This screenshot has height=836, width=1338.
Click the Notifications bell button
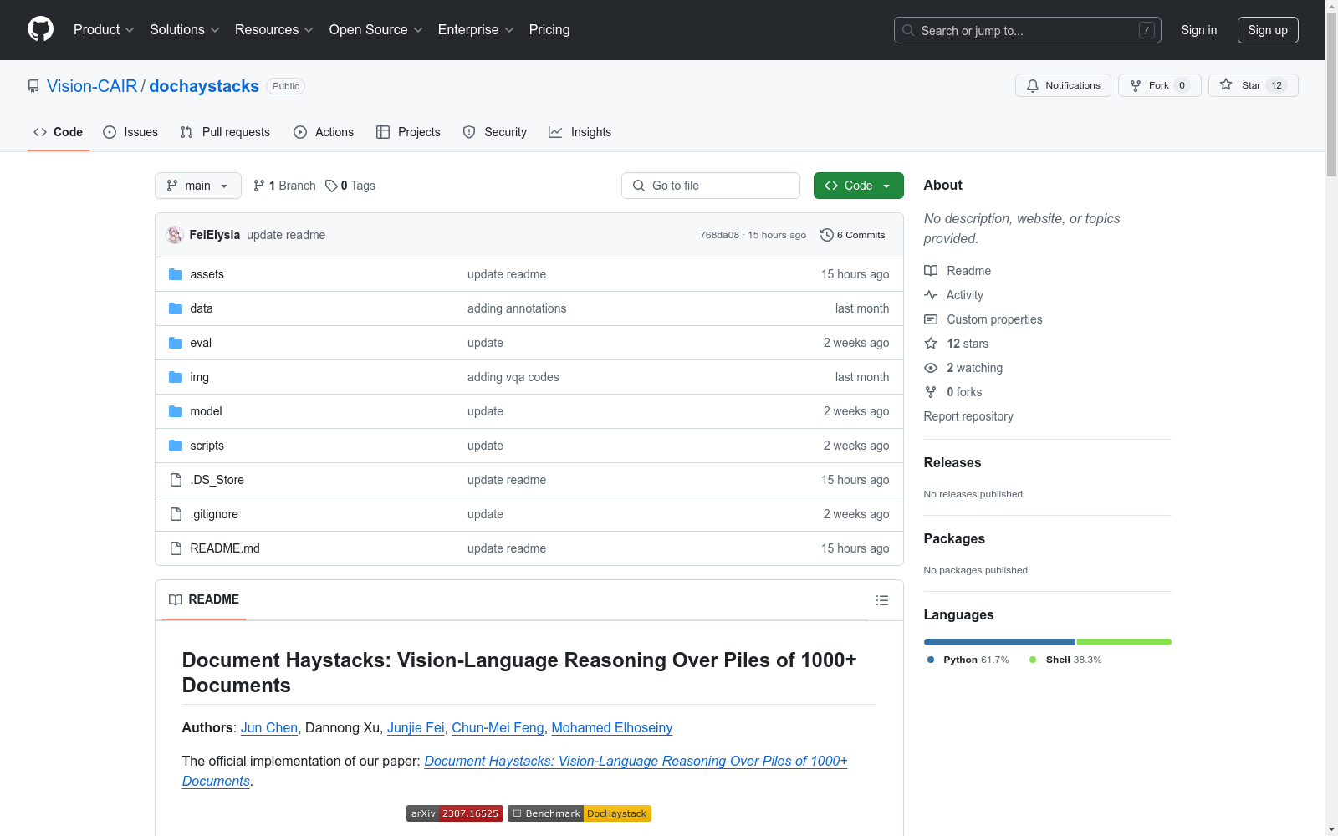point(1063,85)
